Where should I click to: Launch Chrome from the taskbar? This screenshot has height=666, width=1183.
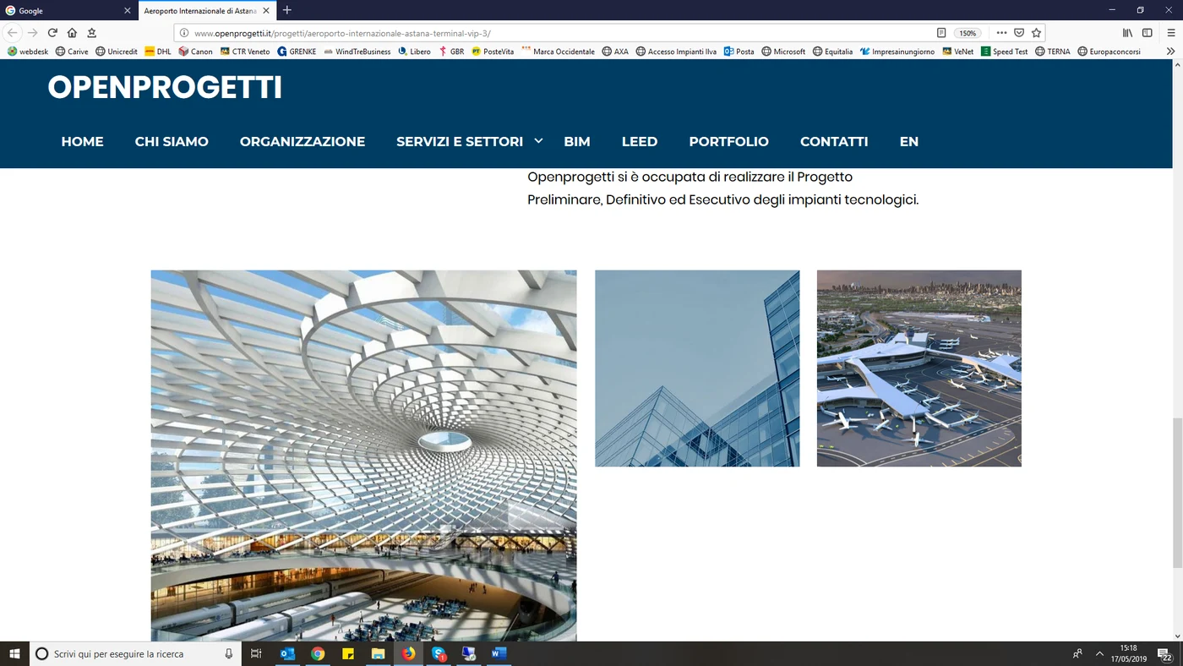pos(318,653)
